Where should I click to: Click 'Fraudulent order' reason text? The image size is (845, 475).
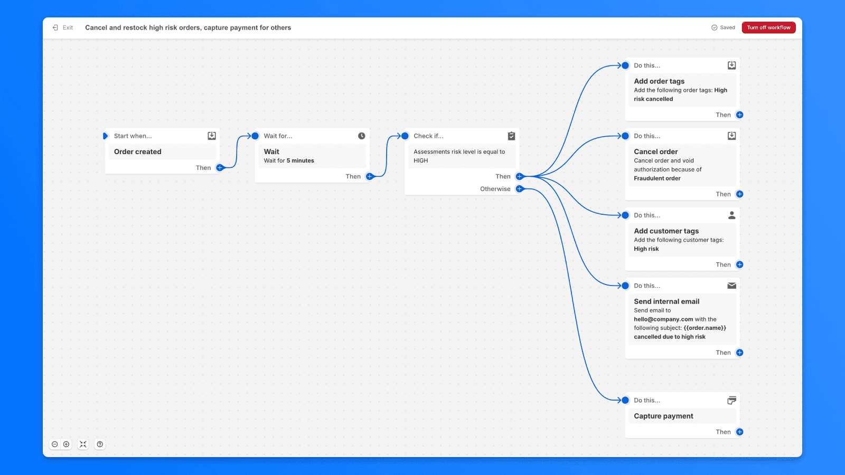coord(657,178)
